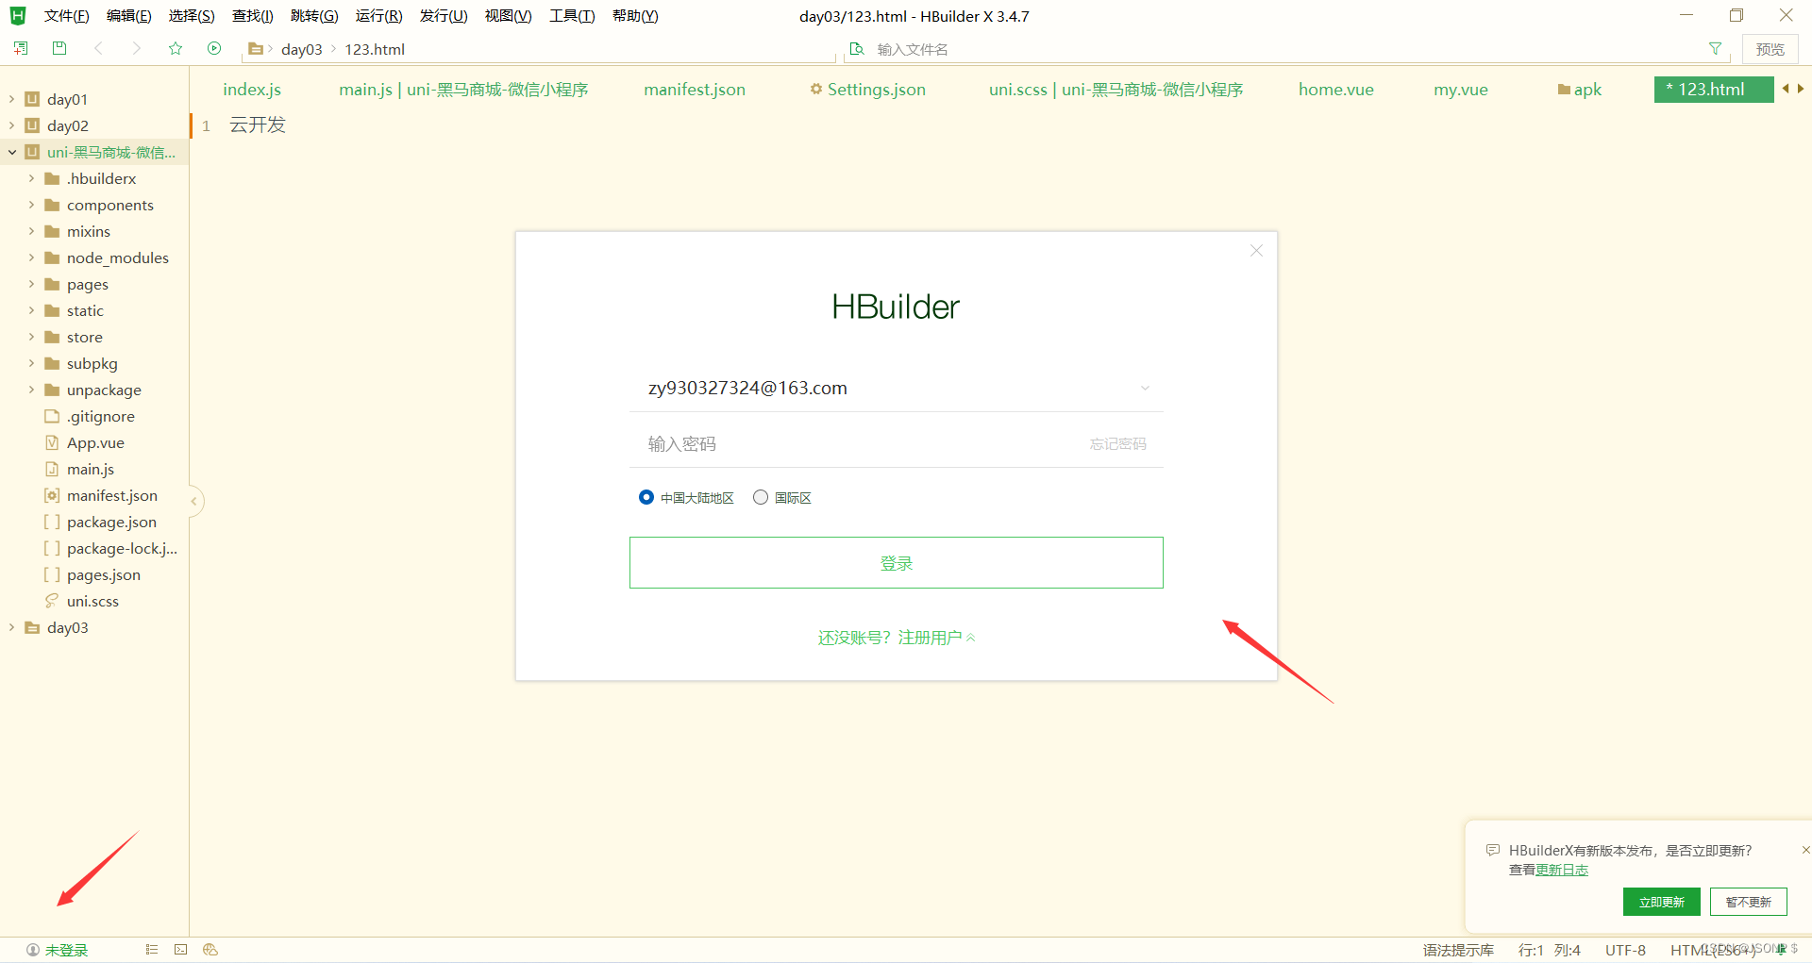Expand the .hbuilderx folder
The width and height of the screenshot is (1812, 963).
(31, 178)
